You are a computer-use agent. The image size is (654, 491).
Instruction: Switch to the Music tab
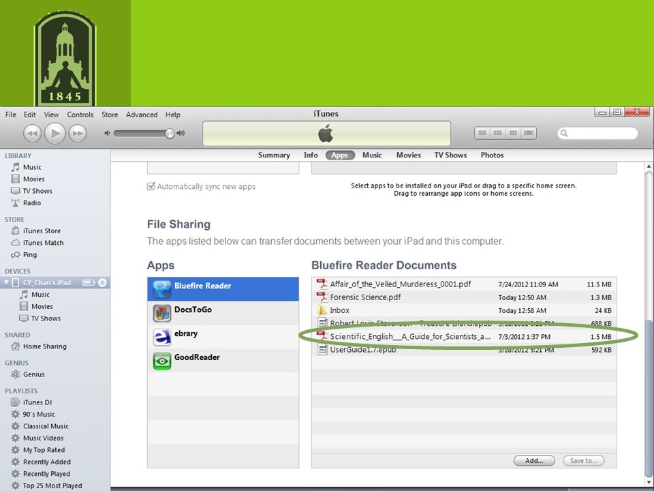[372, 155]
